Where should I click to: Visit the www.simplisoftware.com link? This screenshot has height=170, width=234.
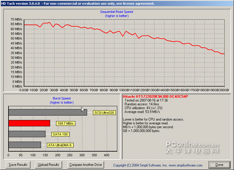point(186,165)
